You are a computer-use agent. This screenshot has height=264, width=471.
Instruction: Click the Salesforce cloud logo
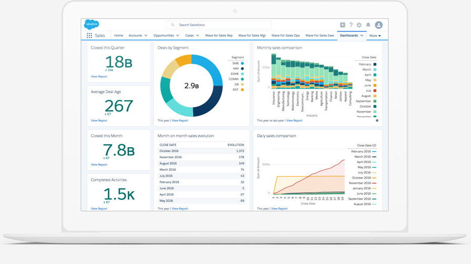point(91,25)
